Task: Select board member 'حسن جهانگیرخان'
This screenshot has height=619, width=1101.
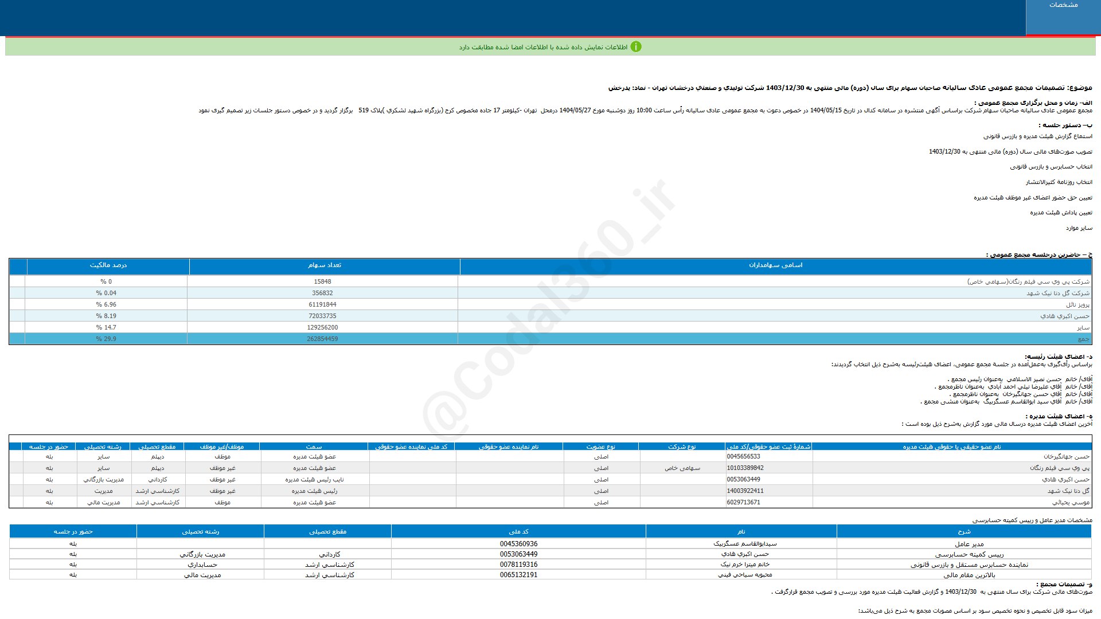Action: [1067, 457]
